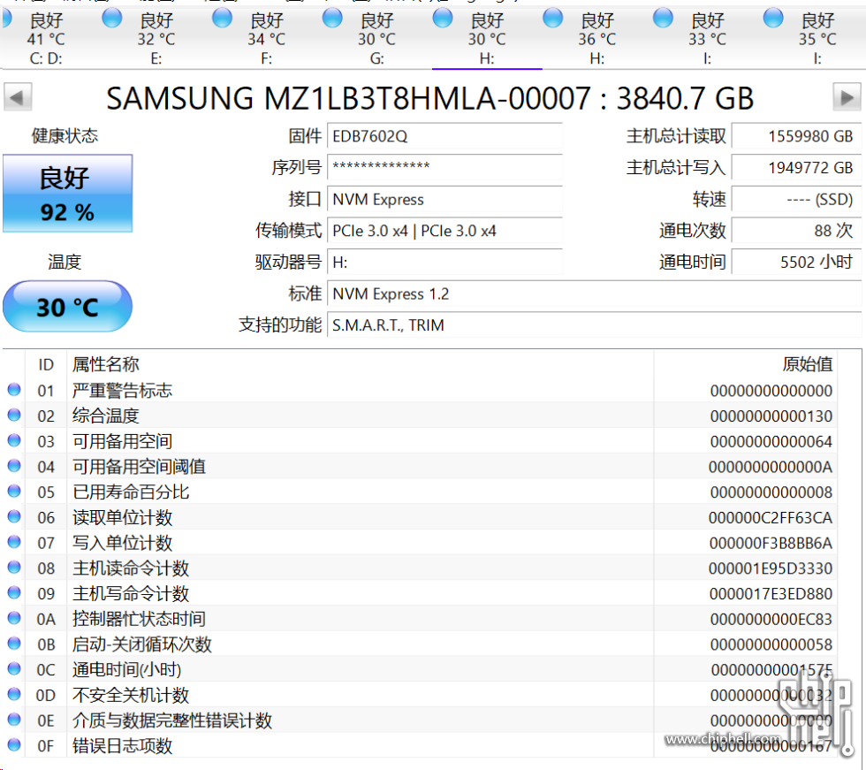Click status orb for 不安全关机计数 row
The image size is (866, 770).
14,695
